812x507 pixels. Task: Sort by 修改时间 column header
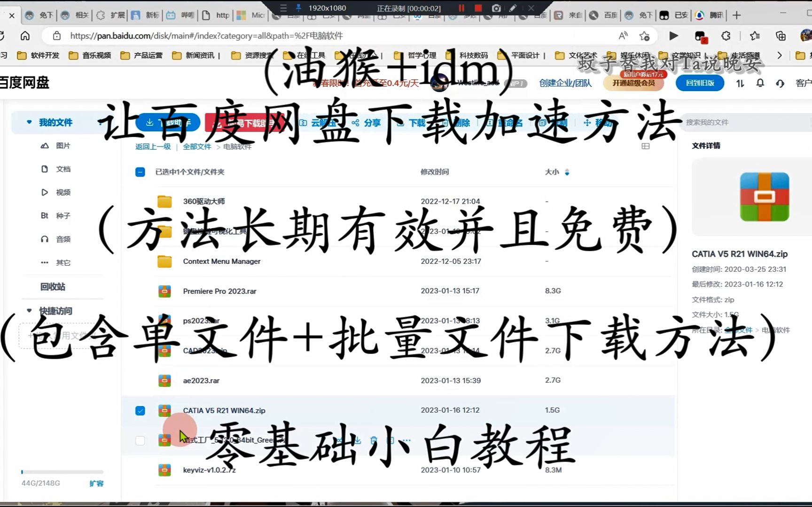click(435, 172)
